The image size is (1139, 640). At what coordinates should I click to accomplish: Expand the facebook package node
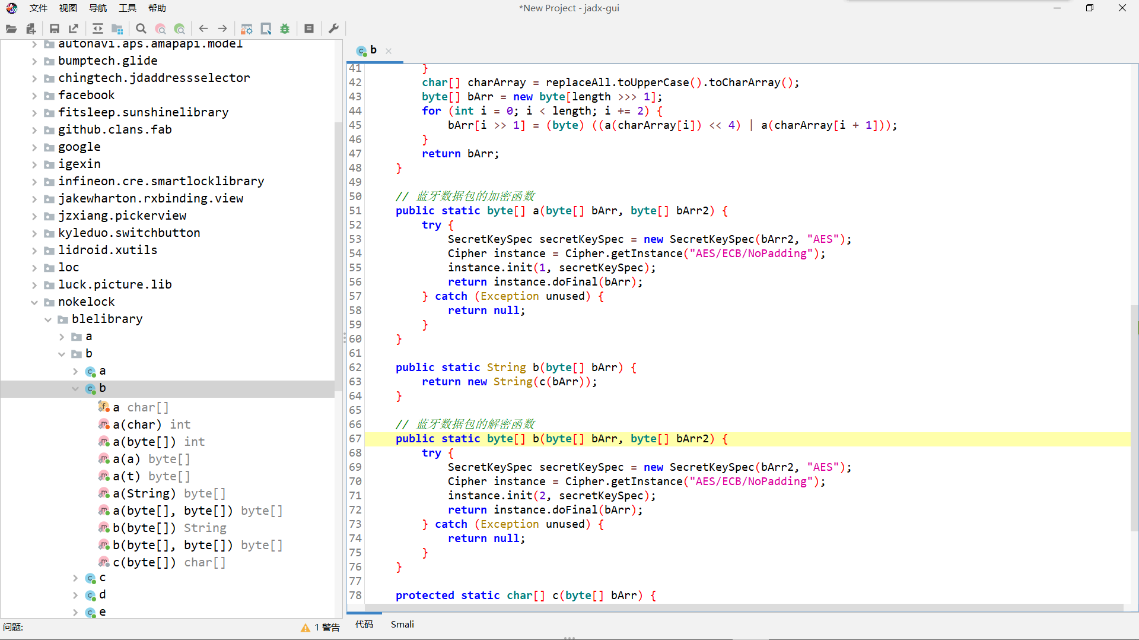(34, 96)
